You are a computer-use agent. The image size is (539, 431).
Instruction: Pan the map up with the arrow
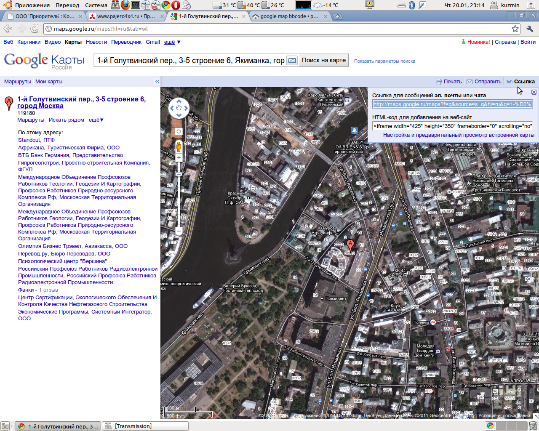179,101
